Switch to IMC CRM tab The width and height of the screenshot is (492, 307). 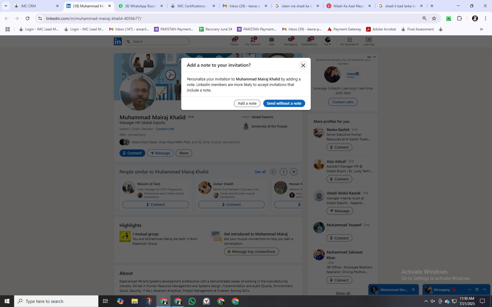(37, 6)
